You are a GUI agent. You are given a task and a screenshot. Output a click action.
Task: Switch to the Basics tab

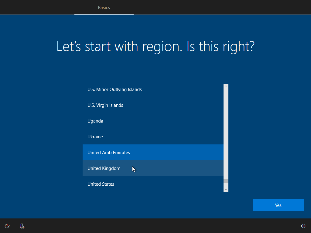point(104,7)
